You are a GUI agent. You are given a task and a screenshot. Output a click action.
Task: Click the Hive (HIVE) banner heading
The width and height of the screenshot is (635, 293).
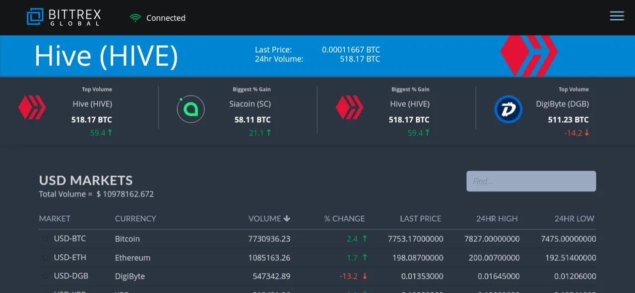pos(106,56)
